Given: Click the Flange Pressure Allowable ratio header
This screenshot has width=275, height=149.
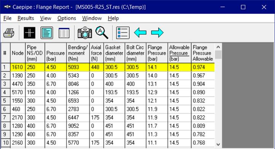Looking at the screenshot, I should tap(203, 53).
